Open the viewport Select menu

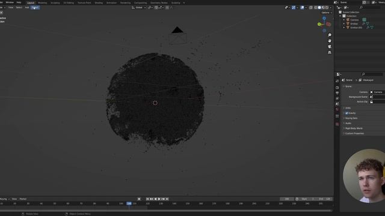click(x=19, y=8)
